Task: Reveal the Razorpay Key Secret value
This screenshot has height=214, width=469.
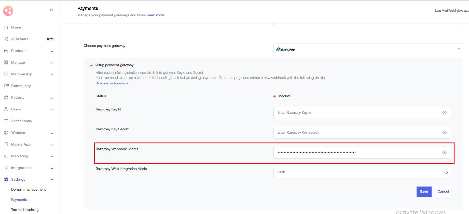Action: [444, 133]
